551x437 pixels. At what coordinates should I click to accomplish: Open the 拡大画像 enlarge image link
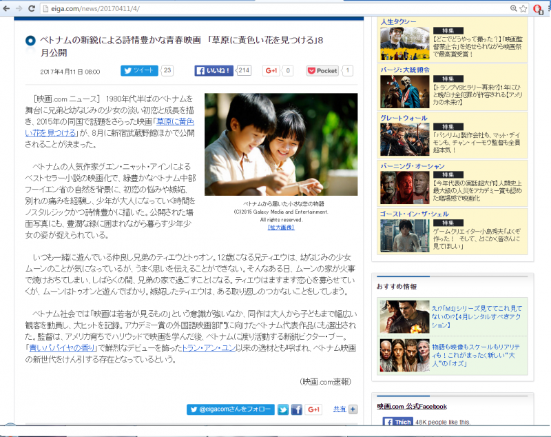coord(281,227)
